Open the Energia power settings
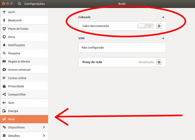The width and height of the screenshot is (195, 140). tap(13, 111)
